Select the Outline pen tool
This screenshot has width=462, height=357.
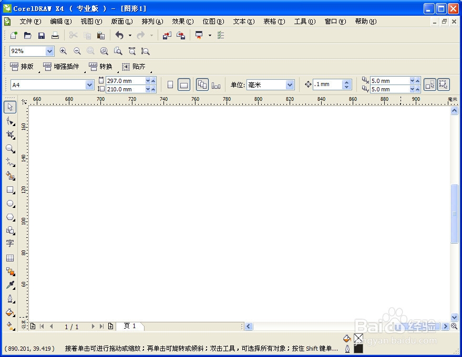tap(11, 299)
